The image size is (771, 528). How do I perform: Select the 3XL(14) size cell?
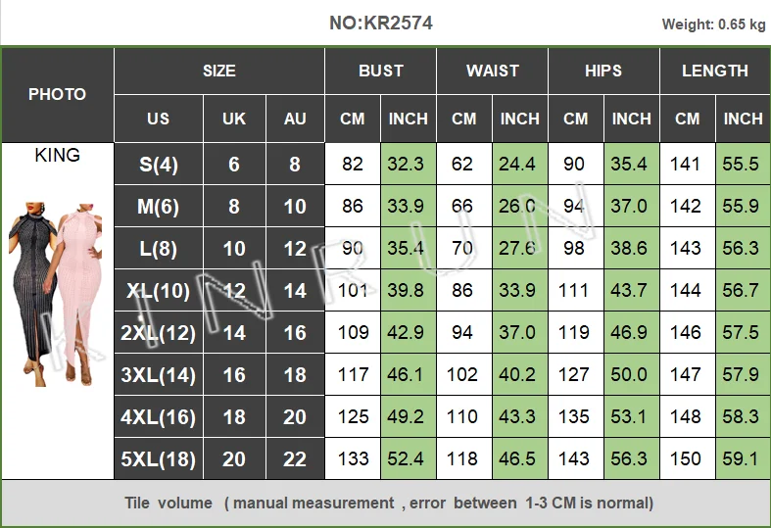[159, 374]
